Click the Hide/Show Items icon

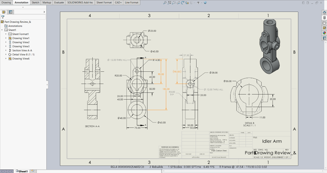[x=198, y=3]
